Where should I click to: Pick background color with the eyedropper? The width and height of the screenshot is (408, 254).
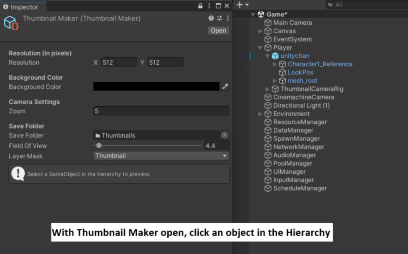225,87
